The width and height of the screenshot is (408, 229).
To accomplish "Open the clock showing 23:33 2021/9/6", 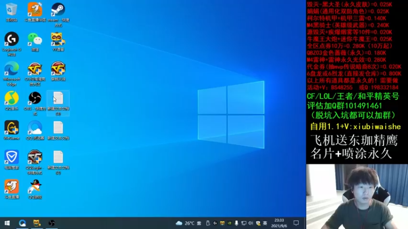I will (279, 223).
